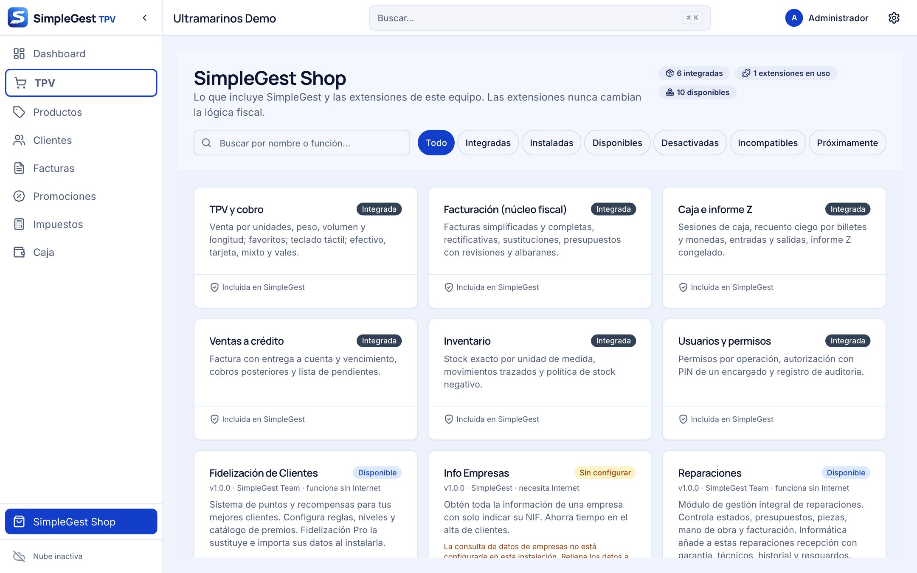Screen dimensions: 917x573
Task: Open the Dashboard grid icon
Action: coord(19,53)
